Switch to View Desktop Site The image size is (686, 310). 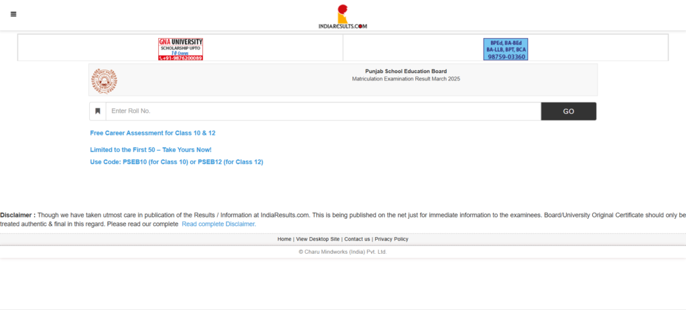(318, 239)
